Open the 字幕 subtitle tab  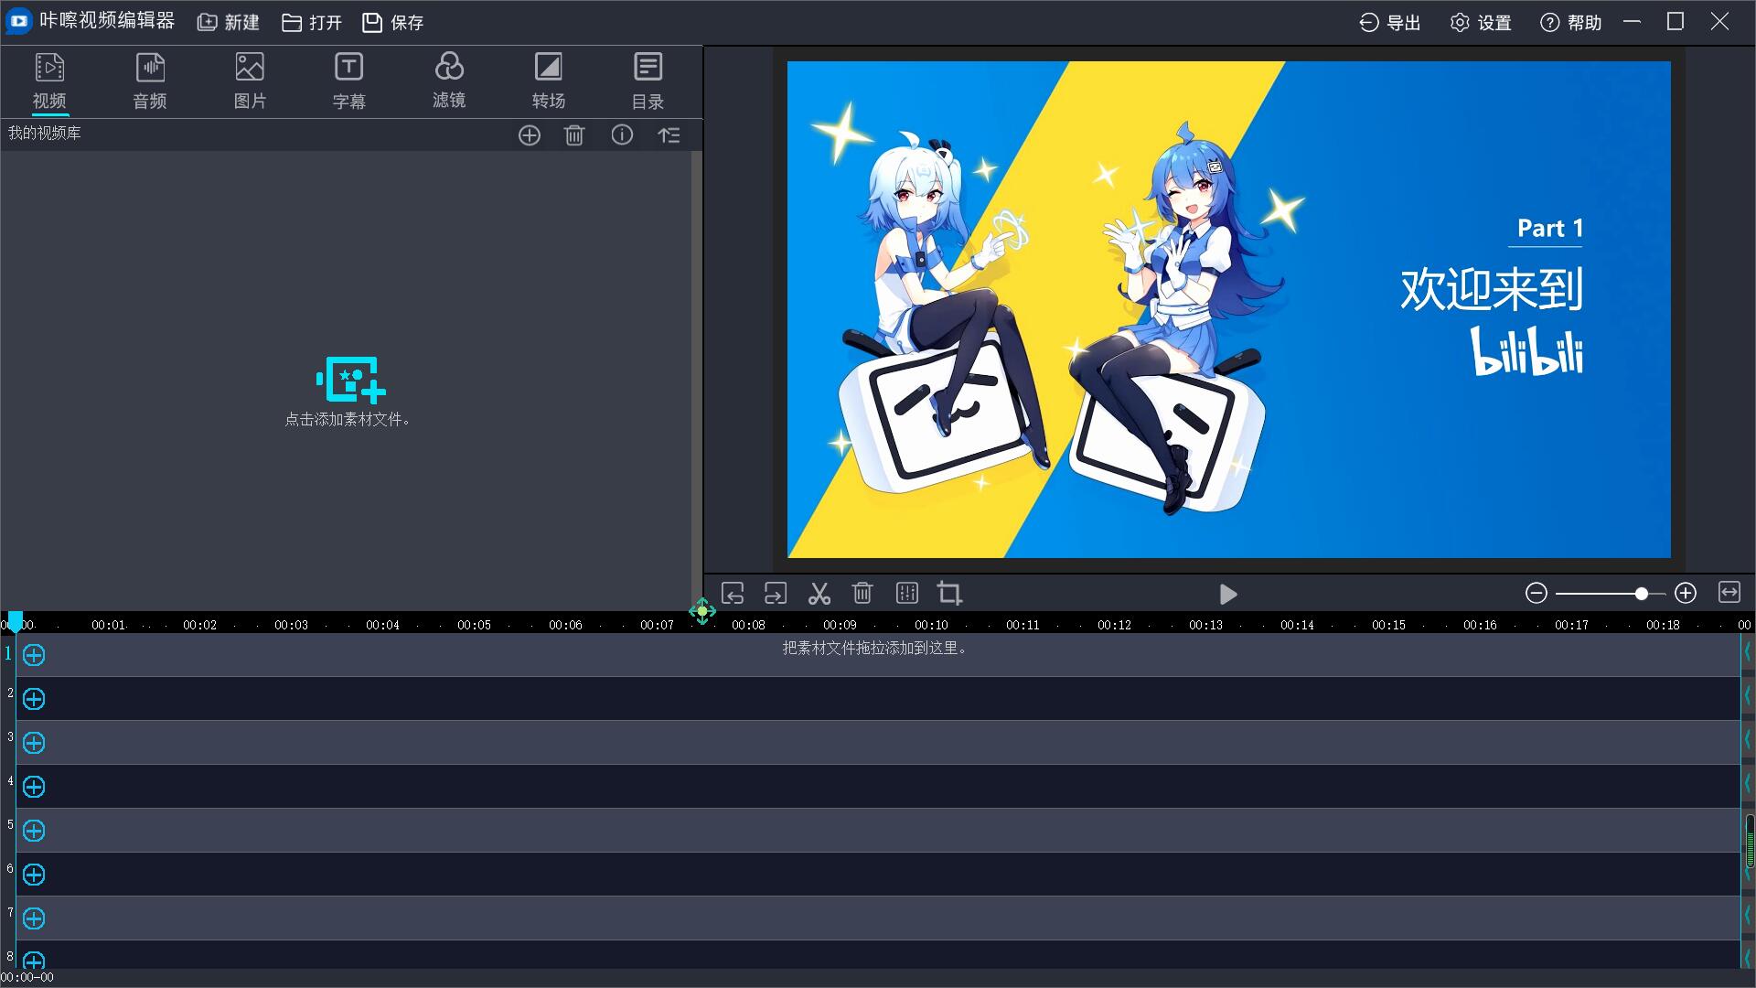(x=348, y=81)
